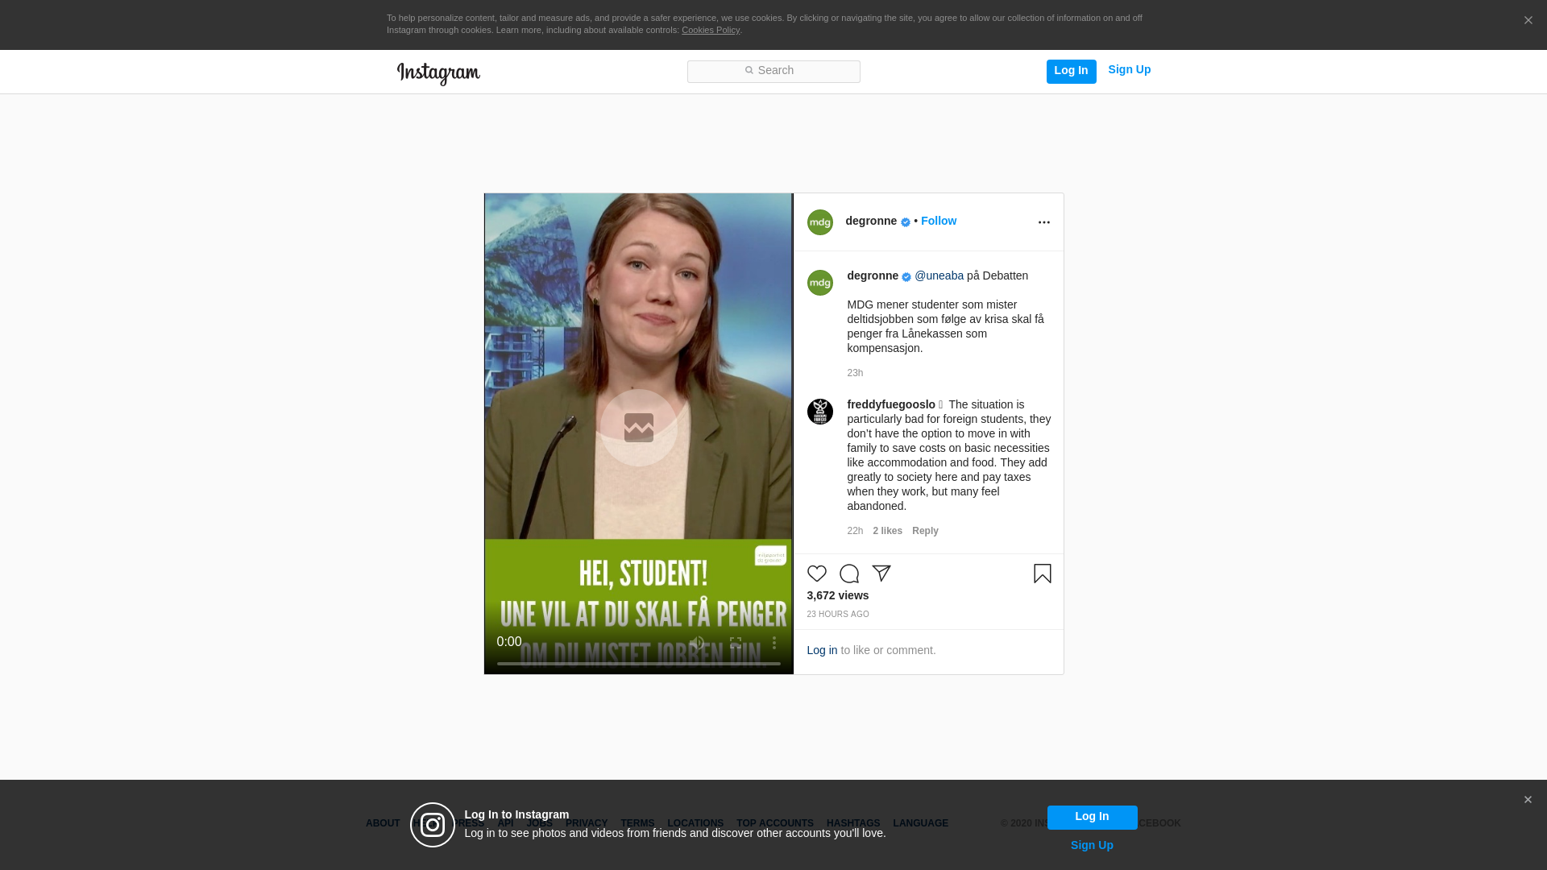Open video more options menu
The width and height of the screenshot is (1547, 870).
(x=774, y=643)
